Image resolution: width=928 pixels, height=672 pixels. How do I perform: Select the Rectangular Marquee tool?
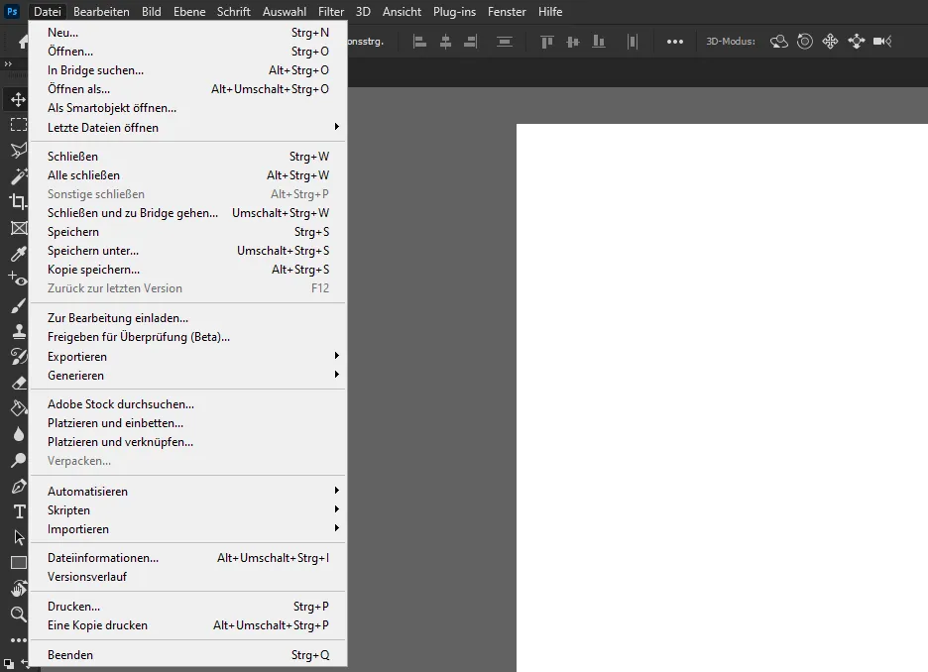[x=19, y=124]
